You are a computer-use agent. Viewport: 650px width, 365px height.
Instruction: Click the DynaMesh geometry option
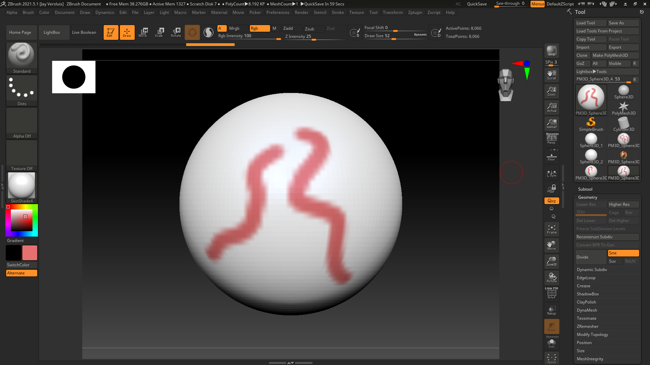coord(587,310)
